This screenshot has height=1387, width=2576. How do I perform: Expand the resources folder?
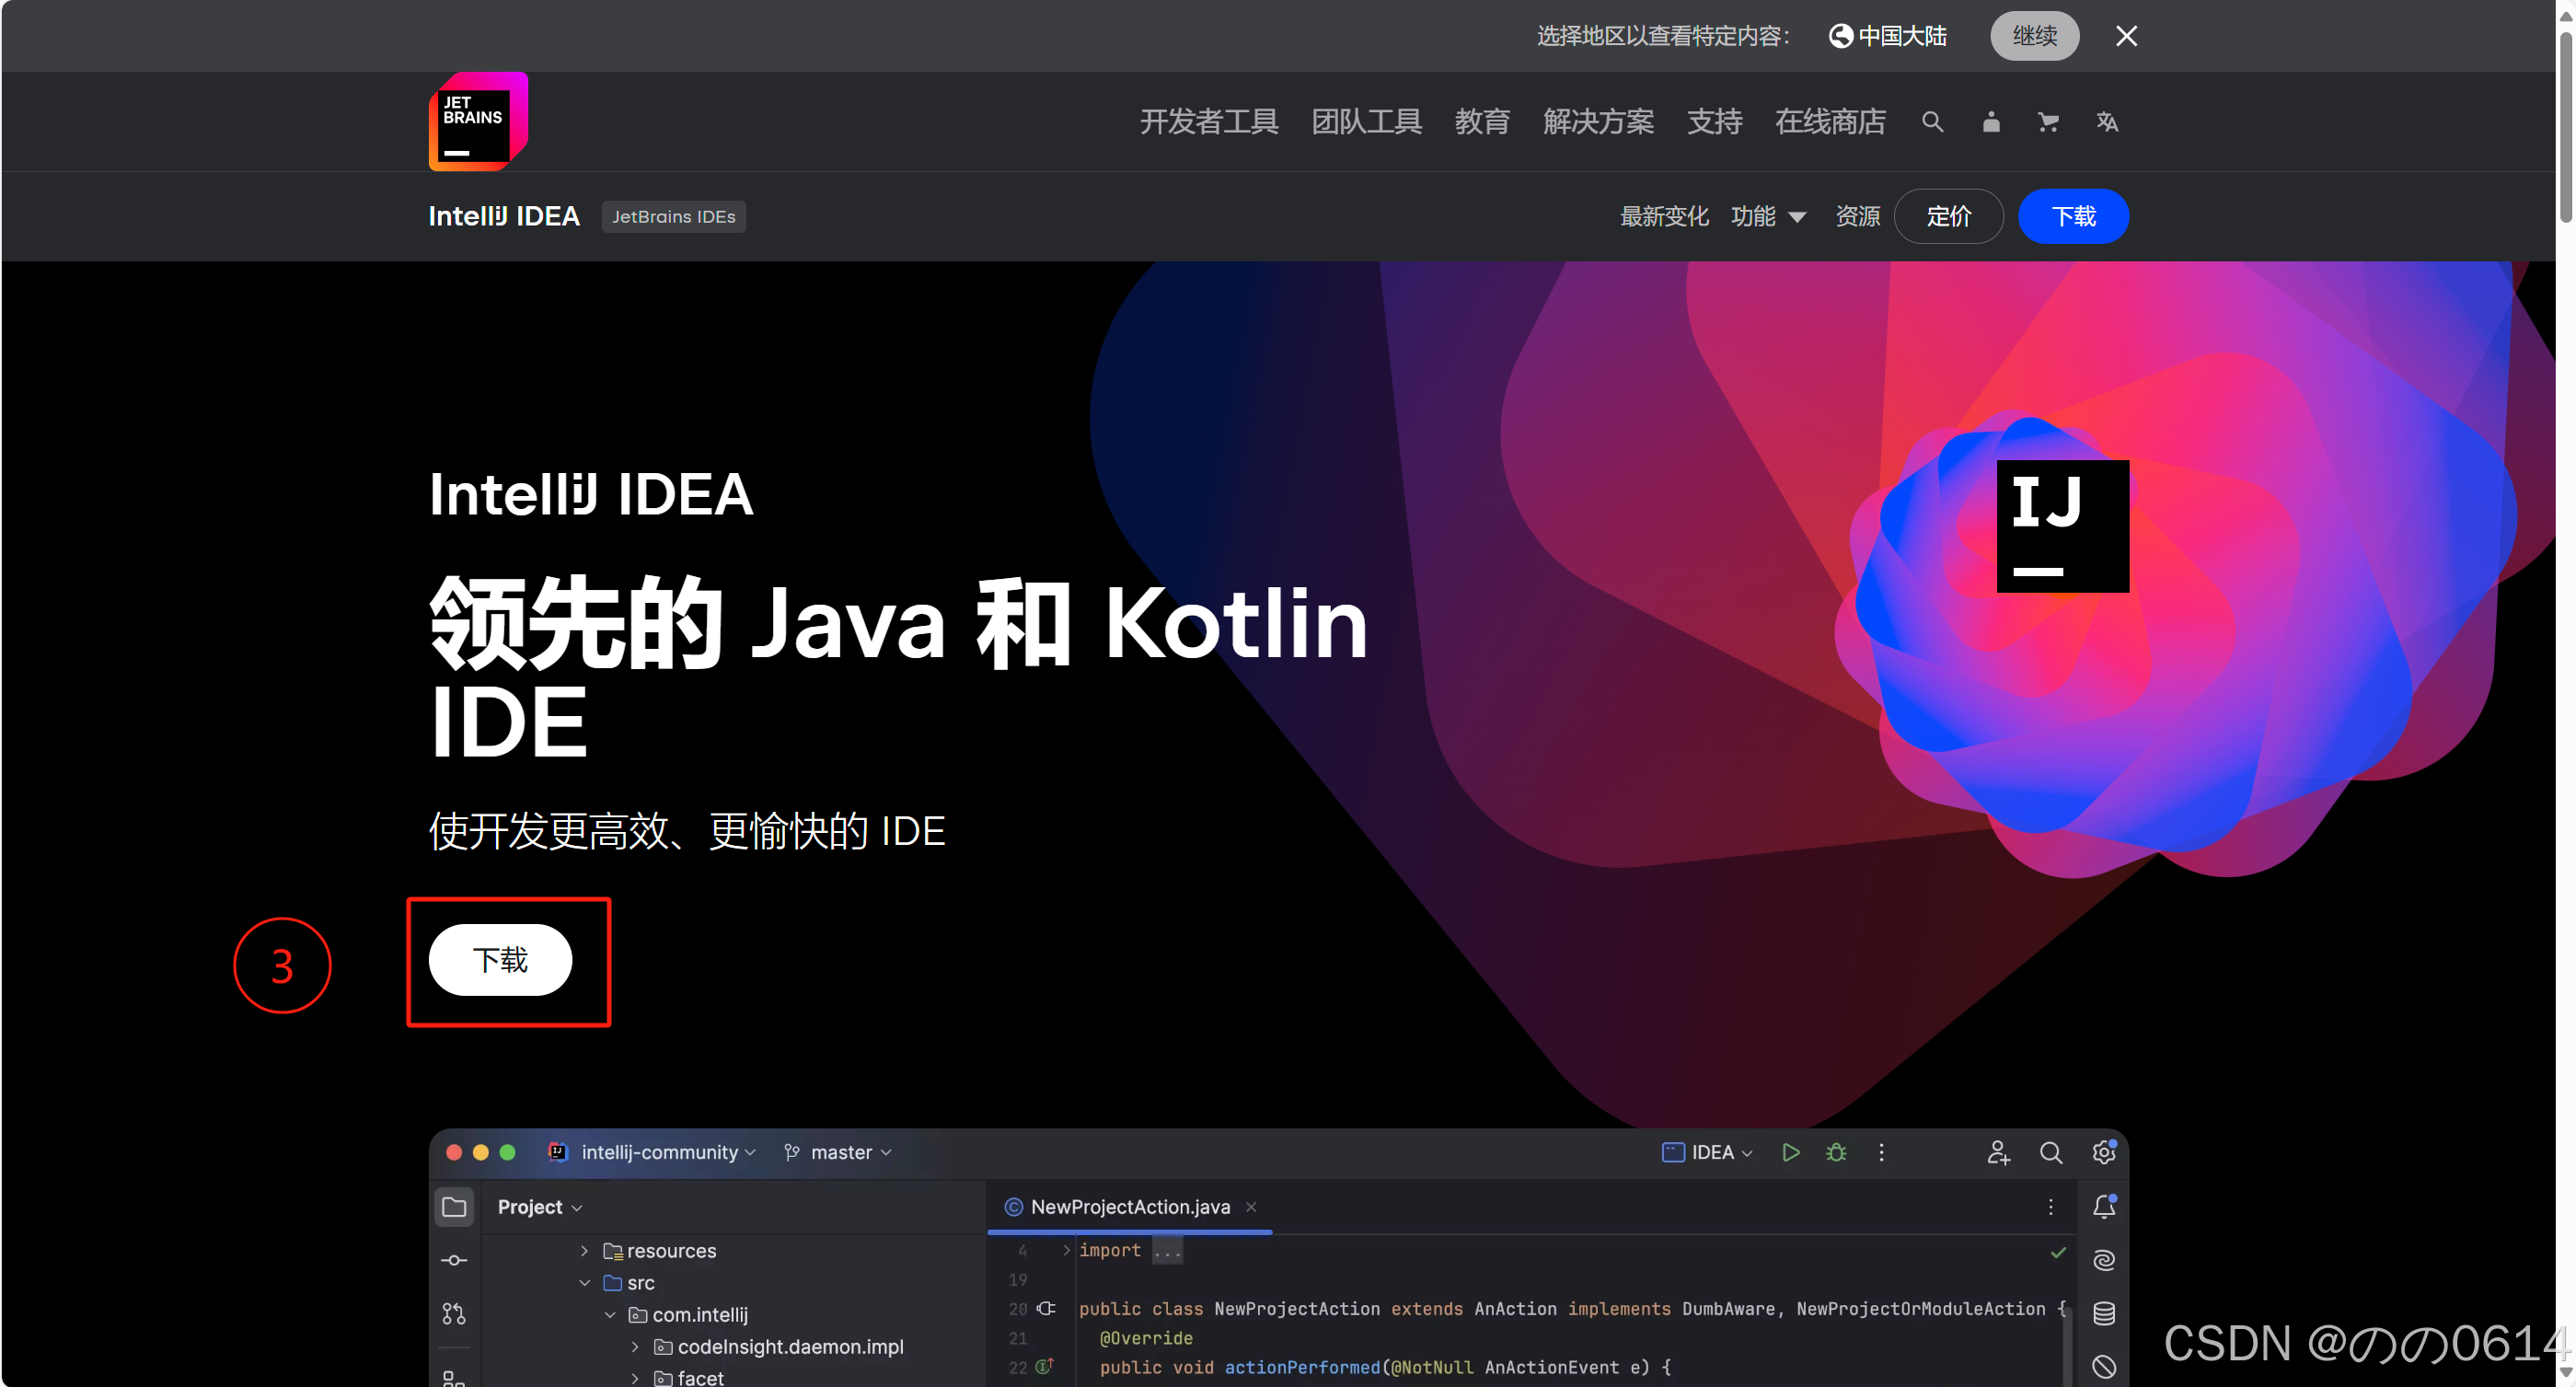[584, 1251]
